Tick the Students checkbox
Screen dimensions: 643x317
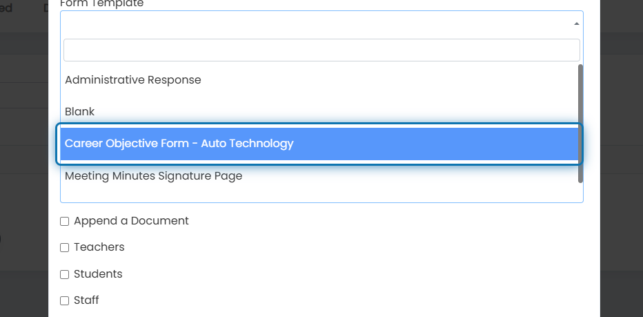[64, 274]
